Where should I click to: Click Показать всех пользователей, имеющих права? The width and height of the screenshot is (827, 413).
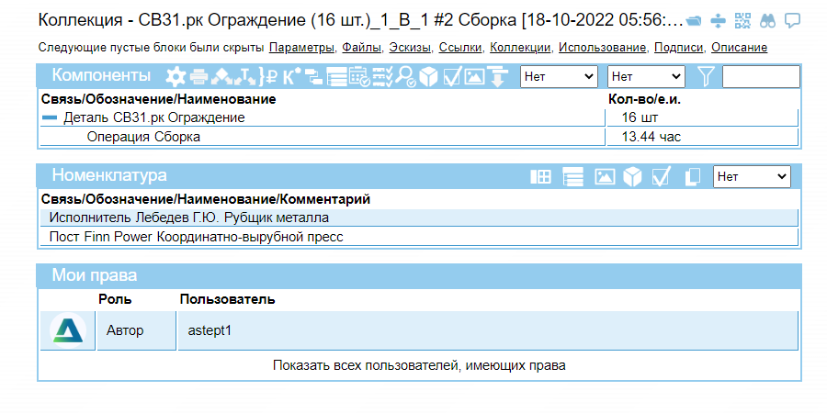(x=418, y=365)
